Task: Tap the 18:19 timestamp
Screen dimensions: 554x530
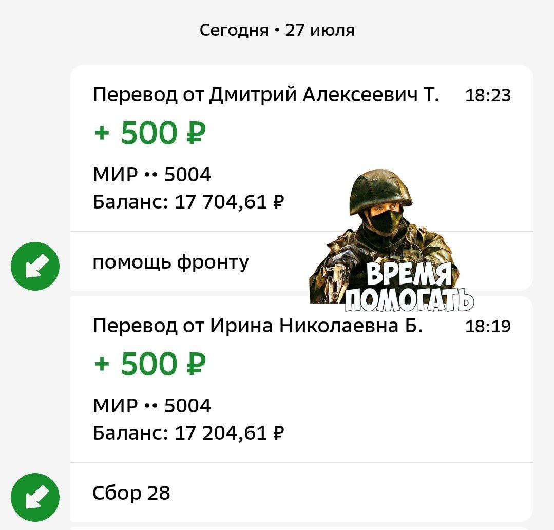Action: pos(488,326)
